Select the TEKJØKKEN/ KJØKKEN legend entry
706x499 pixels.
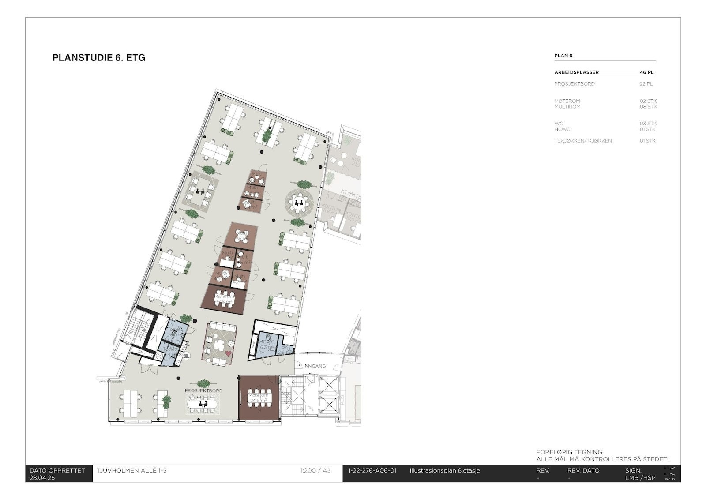[583, 141]
